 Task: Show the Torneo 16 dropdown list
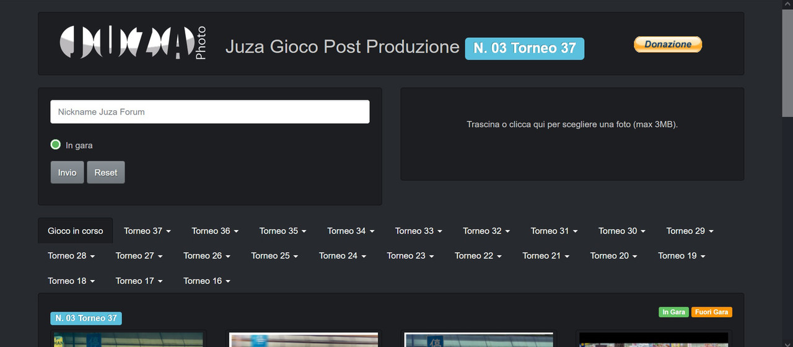tap(207, 281)
